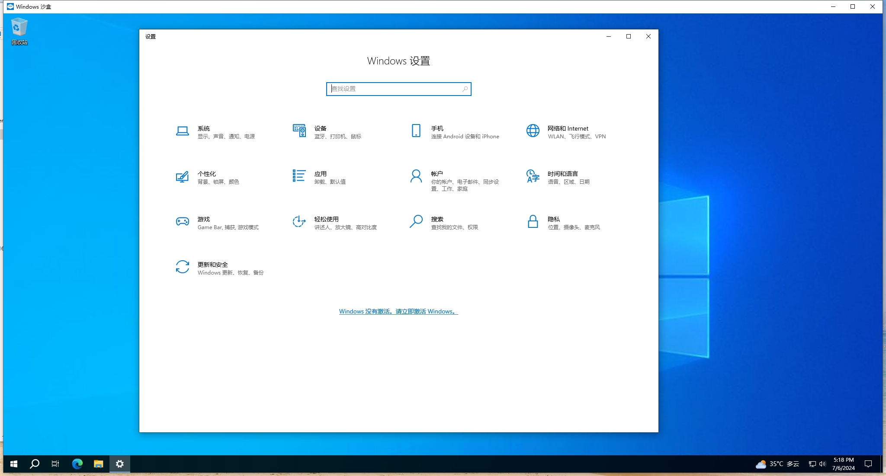The height and width of the screenshot is (476, 886).
Task: Open the Personalization (个性化) paintbrush icon
Action: (182, 176)
